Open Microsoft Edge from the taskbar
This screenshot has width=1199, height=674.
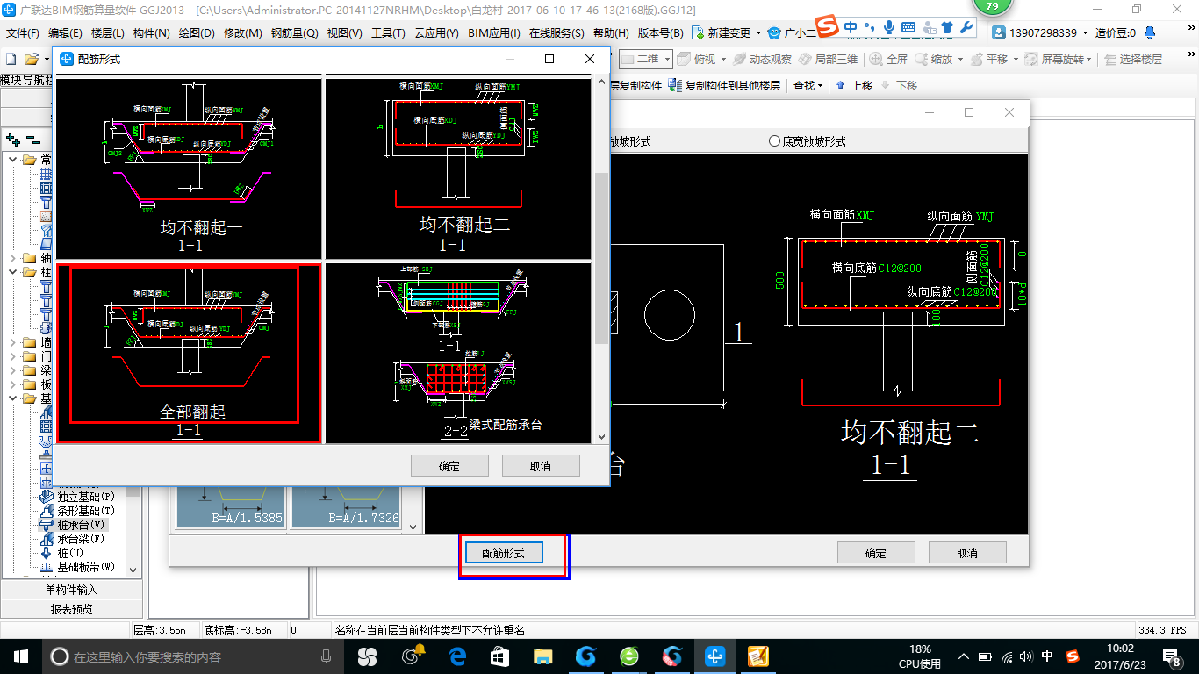[x=457, y=656]
